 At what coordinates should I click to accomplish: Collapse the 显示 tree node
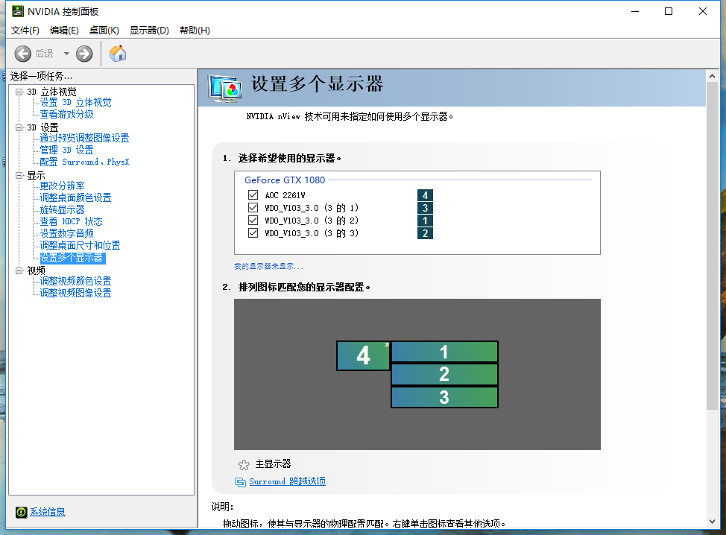point(19,175)
